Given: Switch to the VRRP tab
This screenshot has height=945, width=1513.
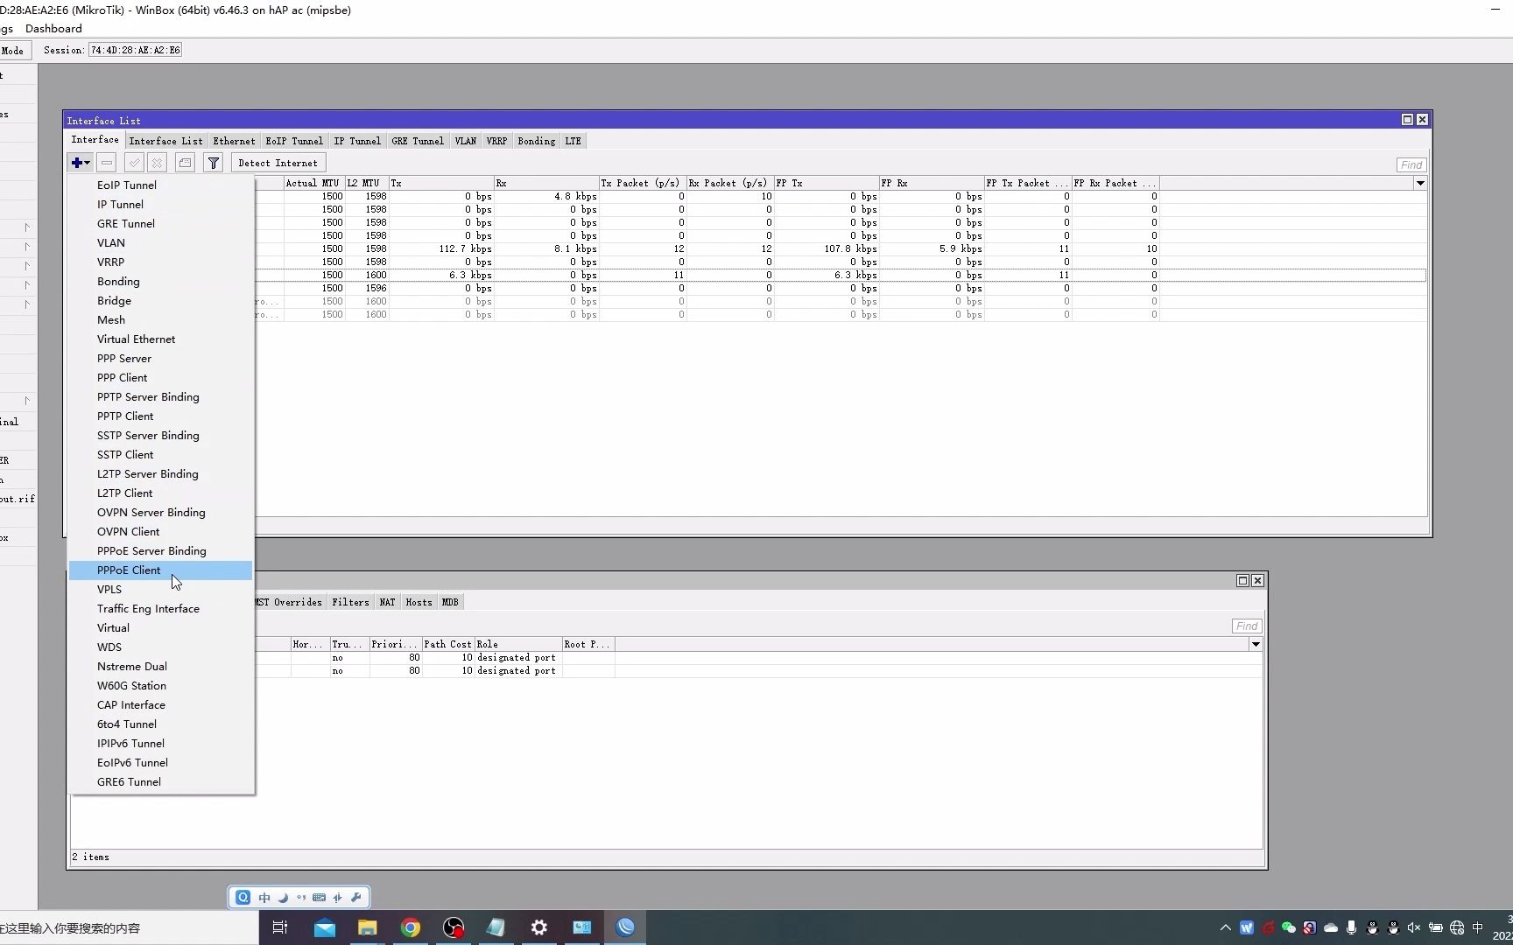Looking at the screenshot, I should (496, 141).
